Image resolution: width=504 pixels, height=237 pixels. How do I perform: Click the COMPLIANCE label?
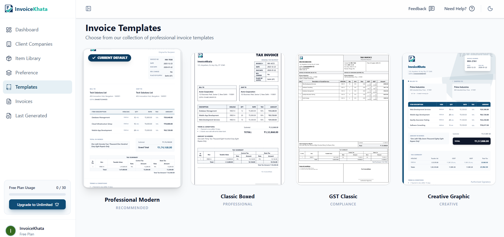[x=343, y=204]
